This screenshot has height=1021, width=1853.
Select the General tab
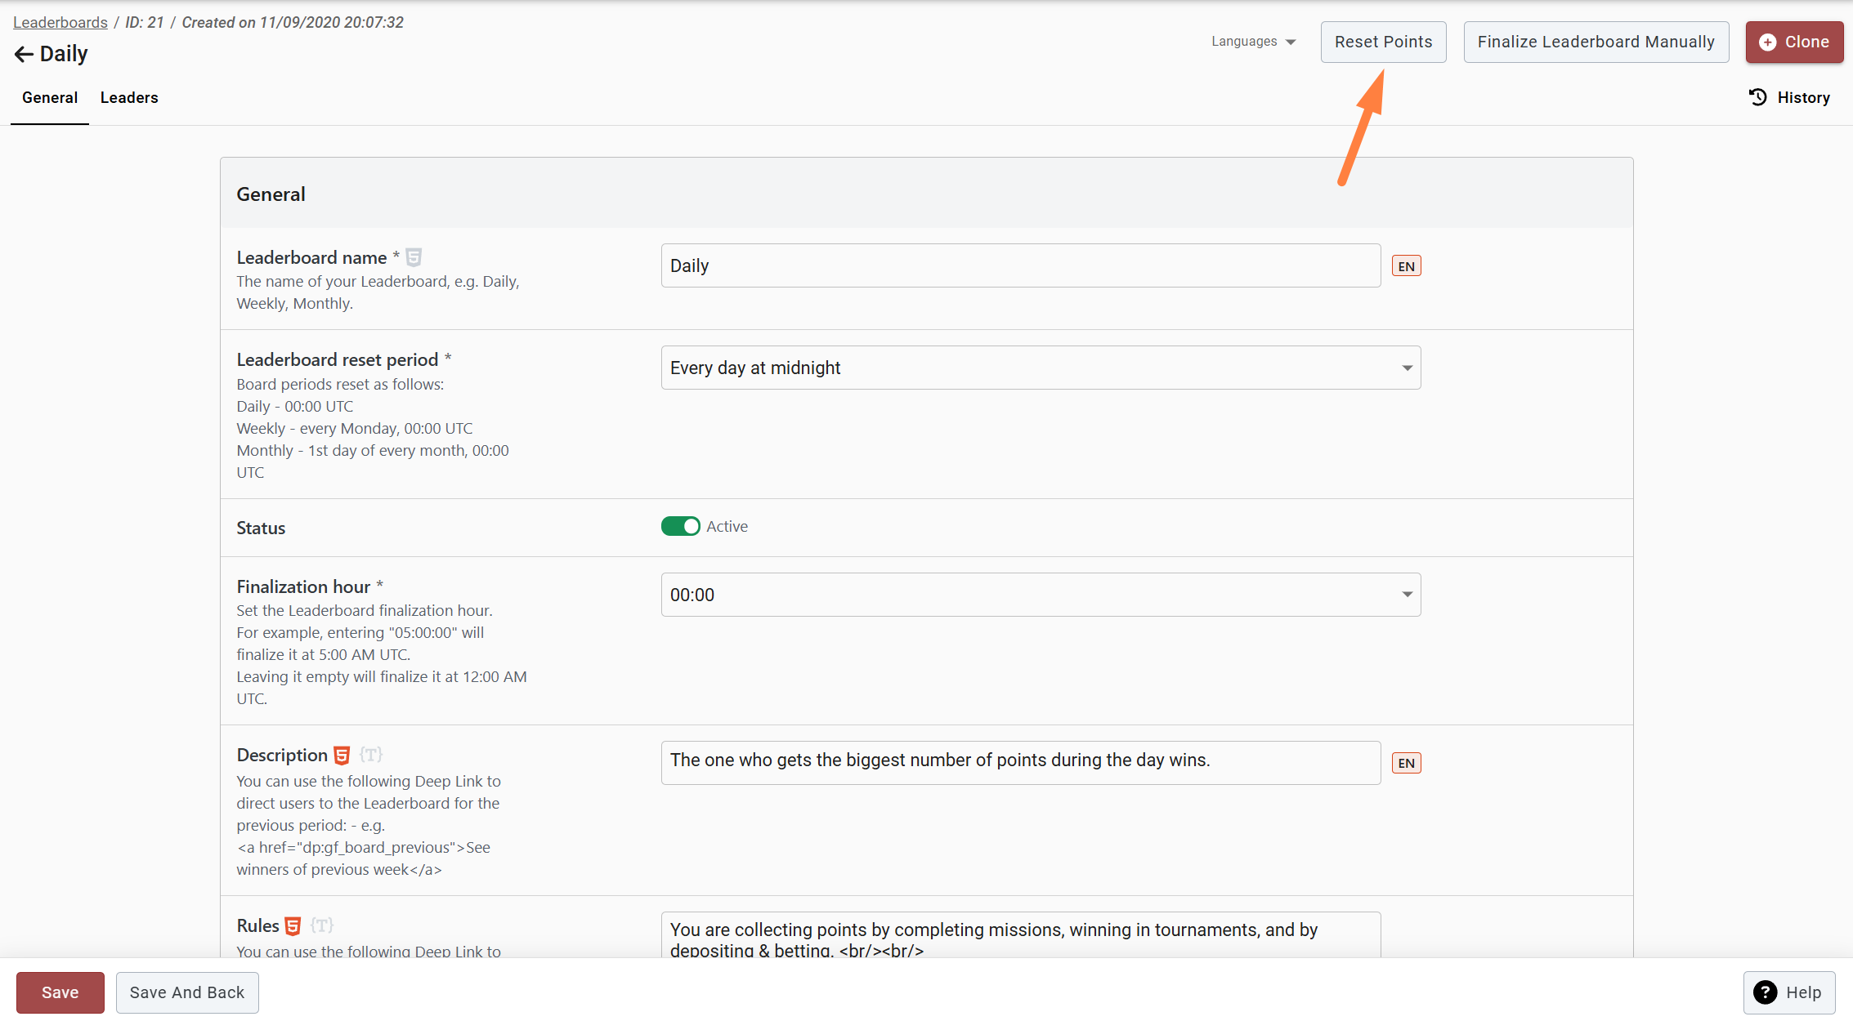(x=50, y=98)
